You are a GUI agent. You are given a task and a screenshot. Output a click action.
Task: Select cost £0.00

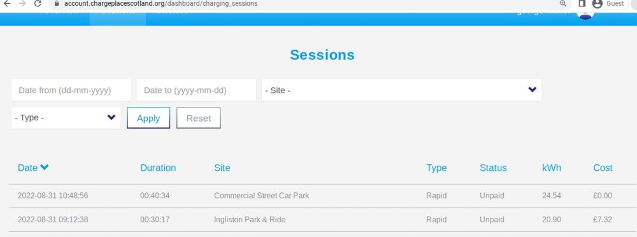tap(603, 196)
